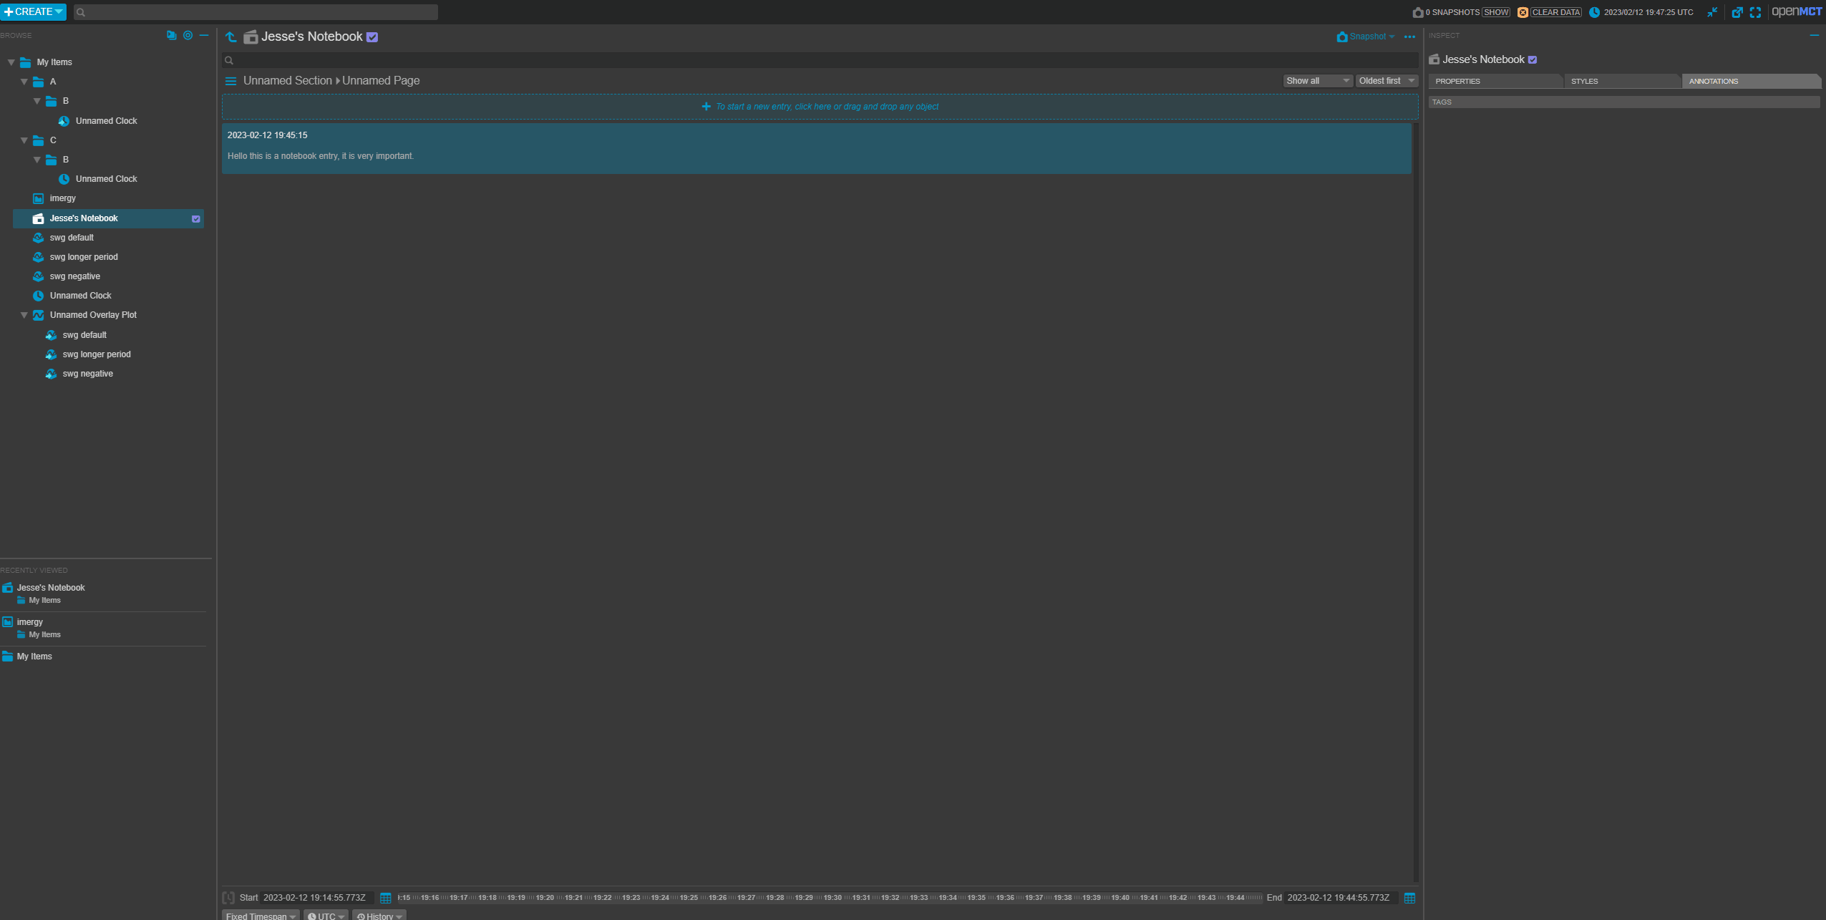This screenshot has height=920, width=1826.
Task: Click the expand/focus view icon top right
Action: click(1756, 13)
